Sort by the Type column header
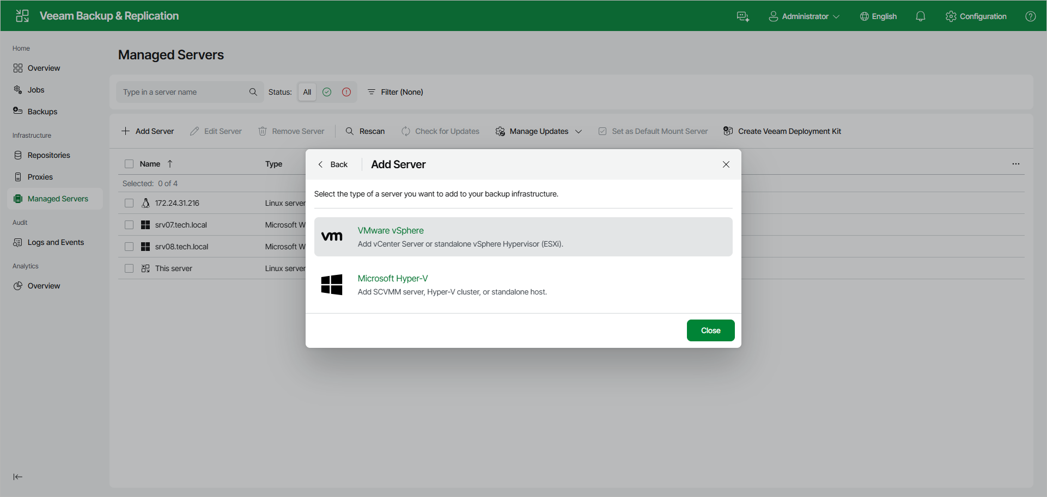Image resolution: width=1047 pixels, height=497 pixels. click(x=273, y=164)
